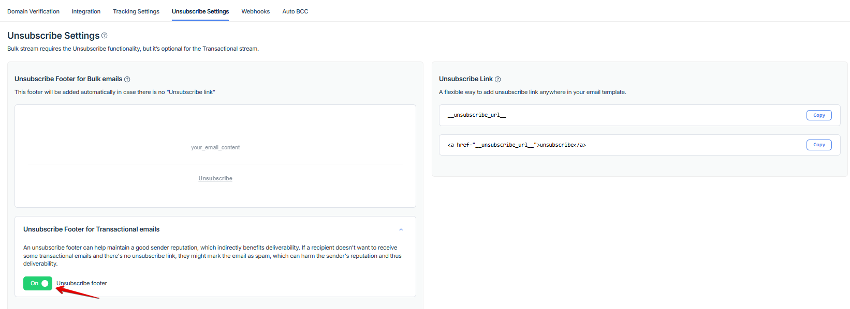Turn off the Unsubscribe footer toggle
This screenshot has width=850, height=309.
coord(38,283)
